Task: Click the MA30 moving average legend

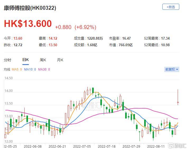Action: coord(44,69)
